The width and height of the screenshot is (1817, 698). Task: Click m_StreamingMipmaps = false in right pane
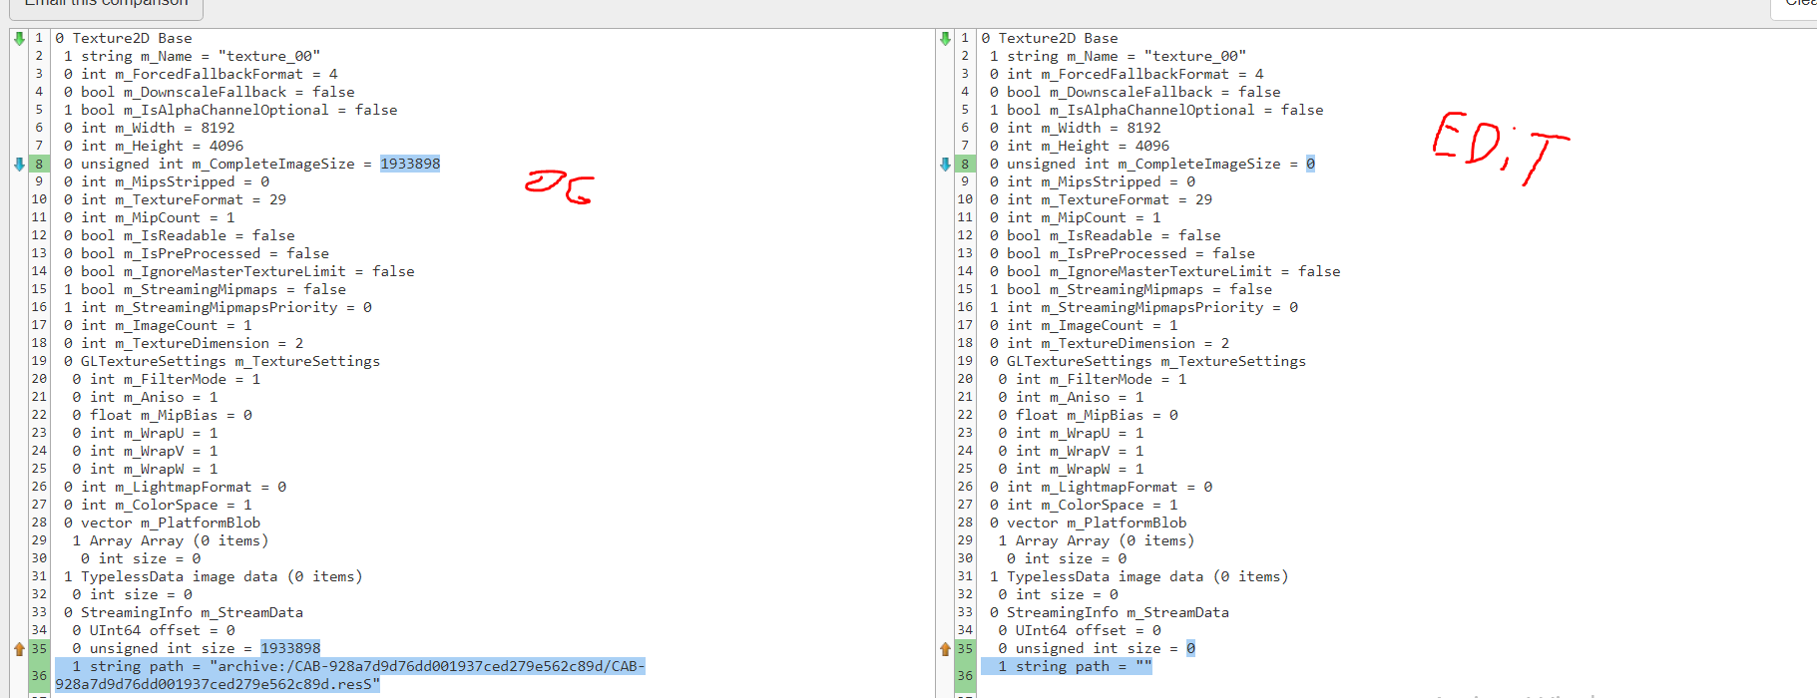click(x=1131, y=289)
